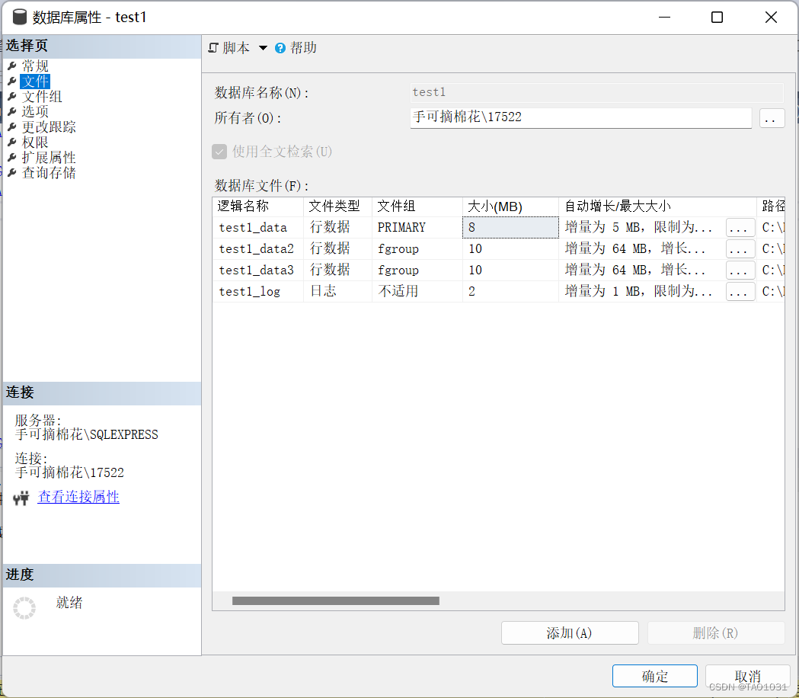Open autogrowth settings for test1_data2 row
799x698 pixels.
740,249
